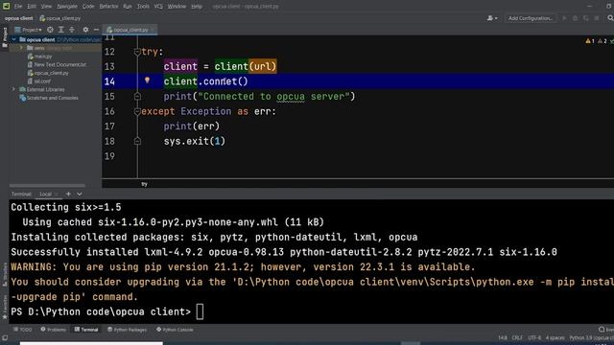Viewport: 614px width, 345px height.
Task: Expand the venv folder
Action: [x=21, y=48]
